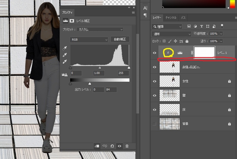
Task: Click the adjustment layer filter icon
Action: [195, 26]
